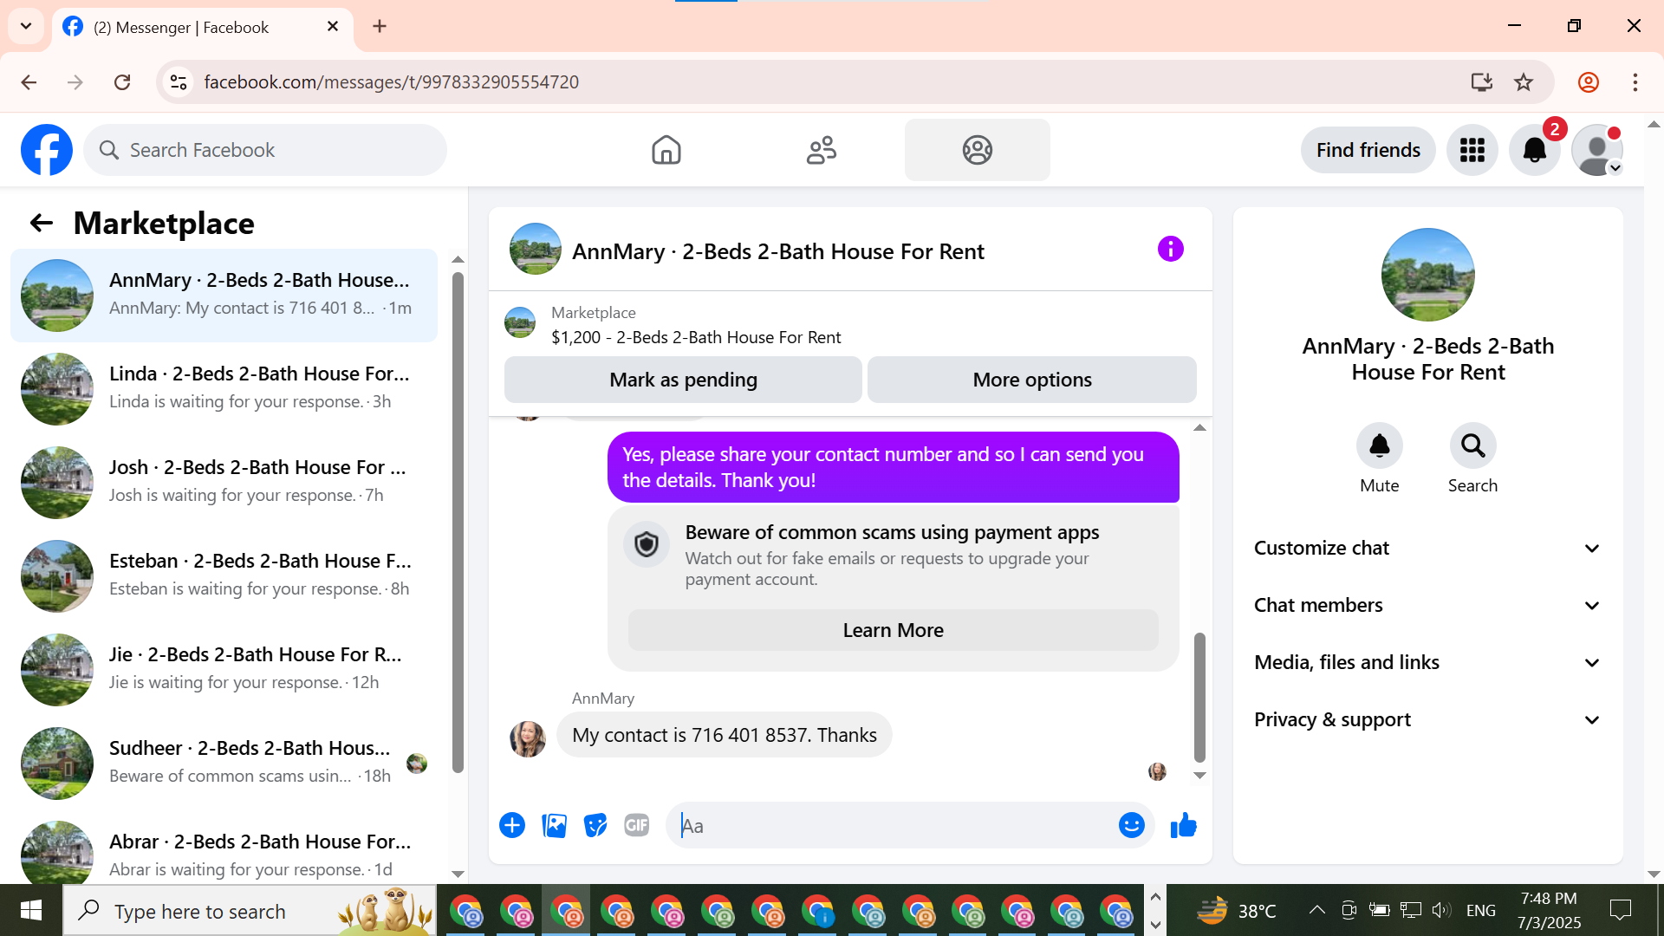The image size is (1664, 936).
Task: Click the GIF chooser icon
Action: [x=637, y=826]
